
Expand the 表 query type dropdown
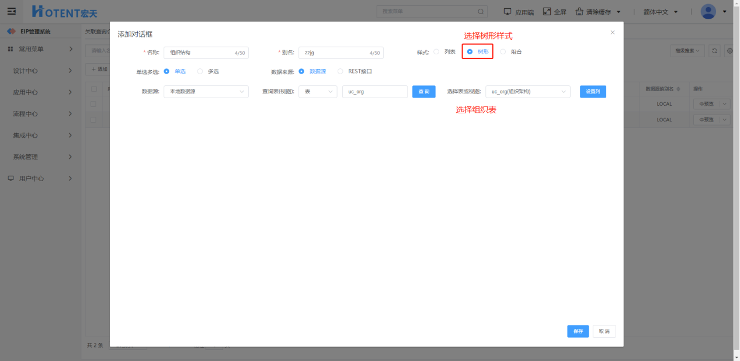(317, 92)
